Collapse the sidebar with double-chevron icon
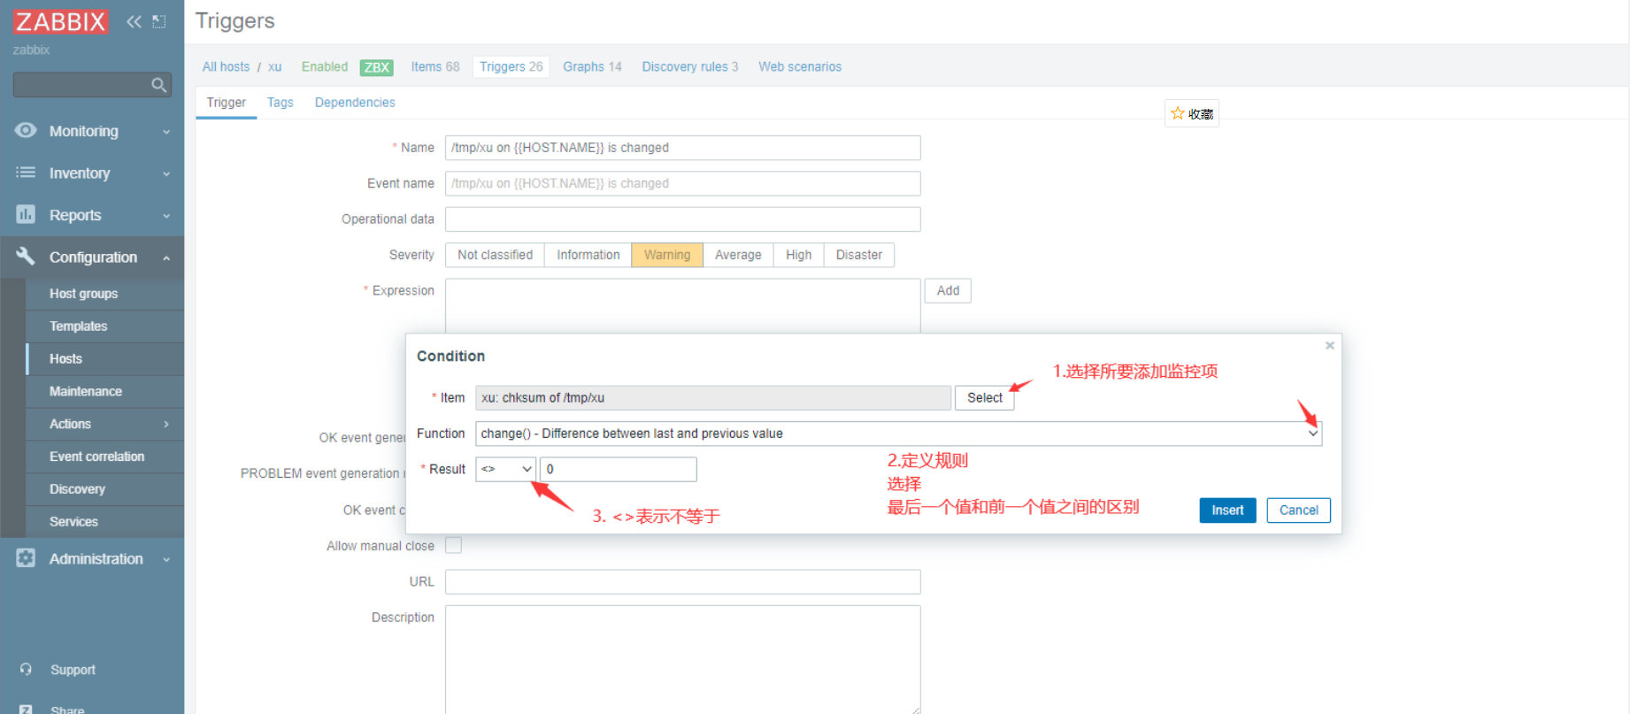1630x714 pixels. [134, 21]
